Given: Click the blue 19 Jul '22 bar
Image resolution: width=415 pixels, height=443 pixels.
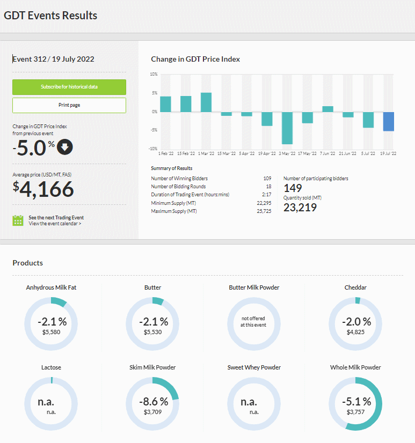Looking at the screenshot, I should click(388, 122).
